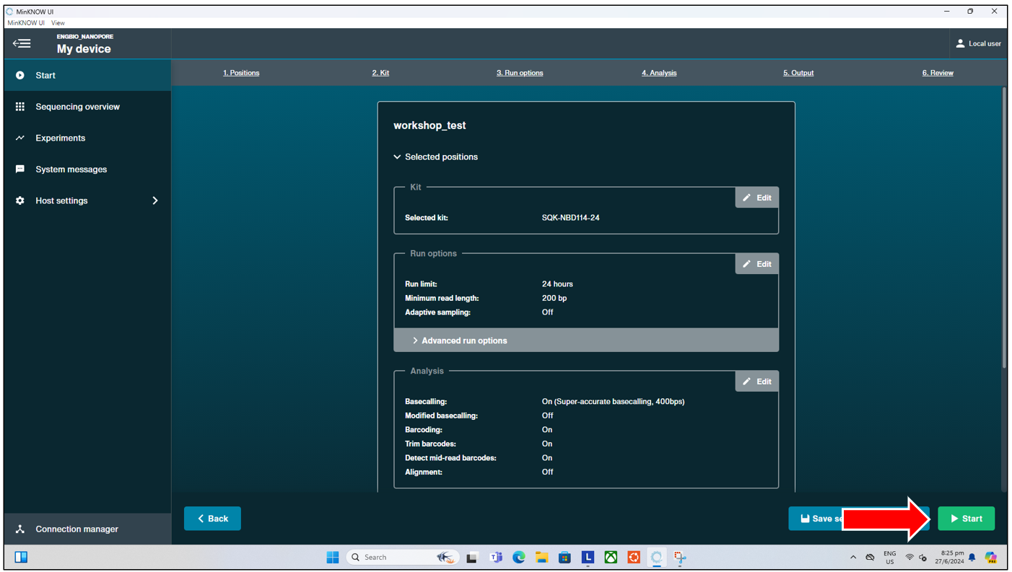
Task: Click the System messages speech bubble icon
Action: pos(20,170)
